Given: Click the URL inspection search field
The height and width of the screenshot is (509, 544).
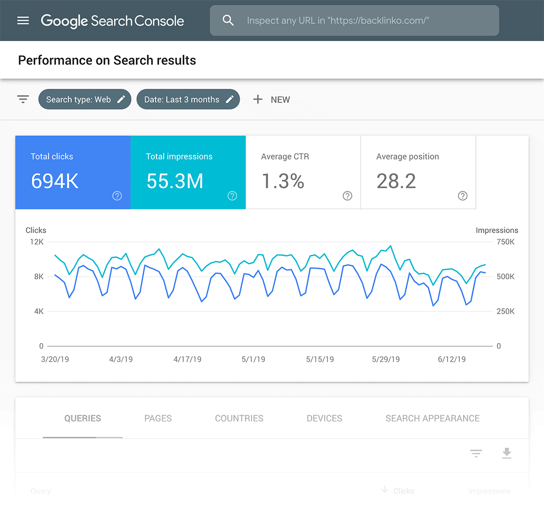Looking at the screenshot, I should 354,20.
